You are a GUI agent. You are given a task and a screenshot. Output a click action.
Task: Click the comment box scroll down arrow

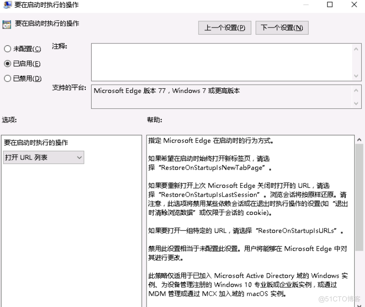[x=356, y=76]
